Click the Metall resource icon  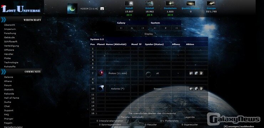pos(129,3)
